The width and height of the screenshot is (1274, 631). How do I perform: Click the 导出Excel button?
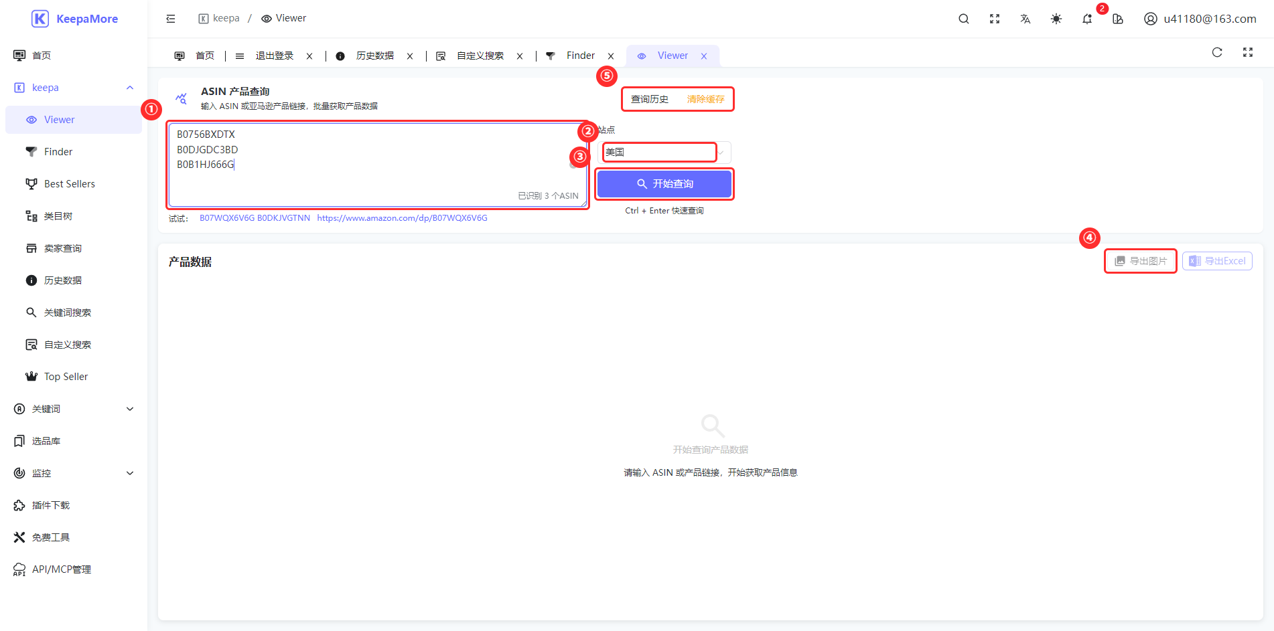pos(1217,261)
